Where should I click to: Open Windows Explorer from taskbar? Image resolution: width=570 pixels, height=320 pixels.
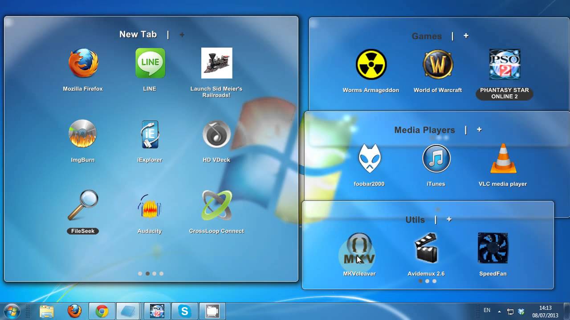tap(47, 311)
